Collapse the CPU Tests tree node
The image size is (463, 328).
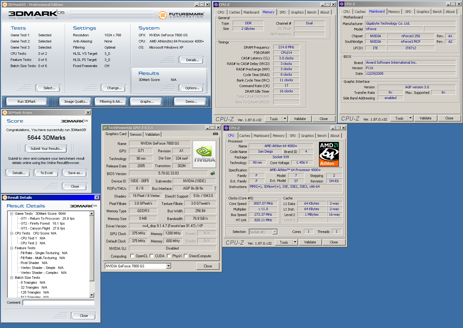(x=11, y=233)
